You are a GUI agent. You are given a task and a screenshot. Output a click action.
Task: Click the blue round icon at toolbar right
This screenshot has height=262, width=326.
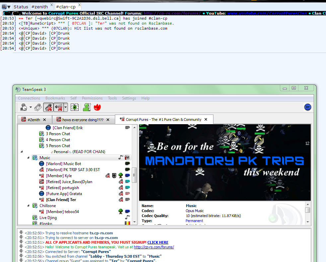click(307, 107)
